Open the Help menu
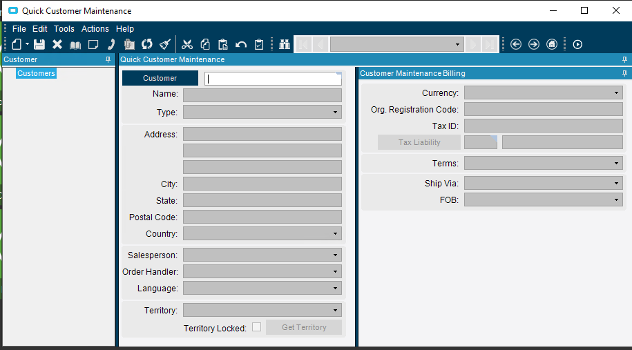 tap(125, 28)
